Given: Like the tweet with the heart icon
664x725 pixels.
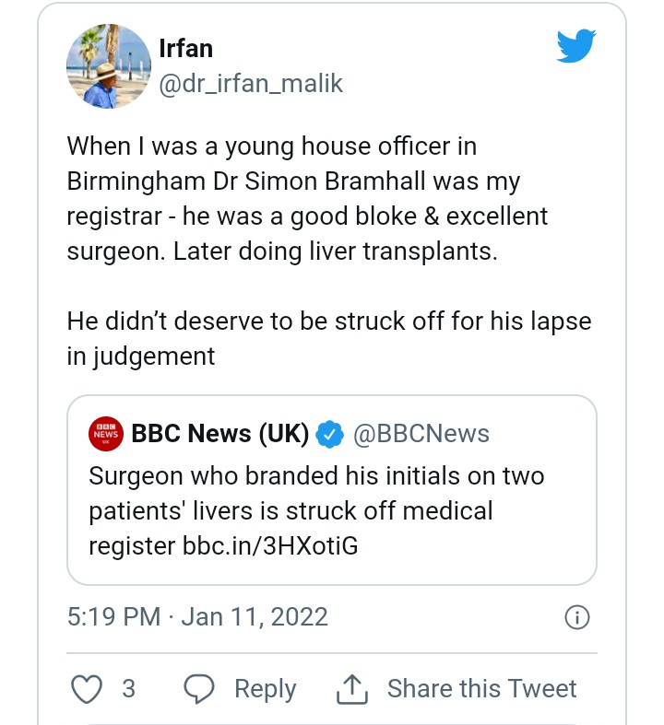Looking at the screenshot, I should [x=88, y=689].
